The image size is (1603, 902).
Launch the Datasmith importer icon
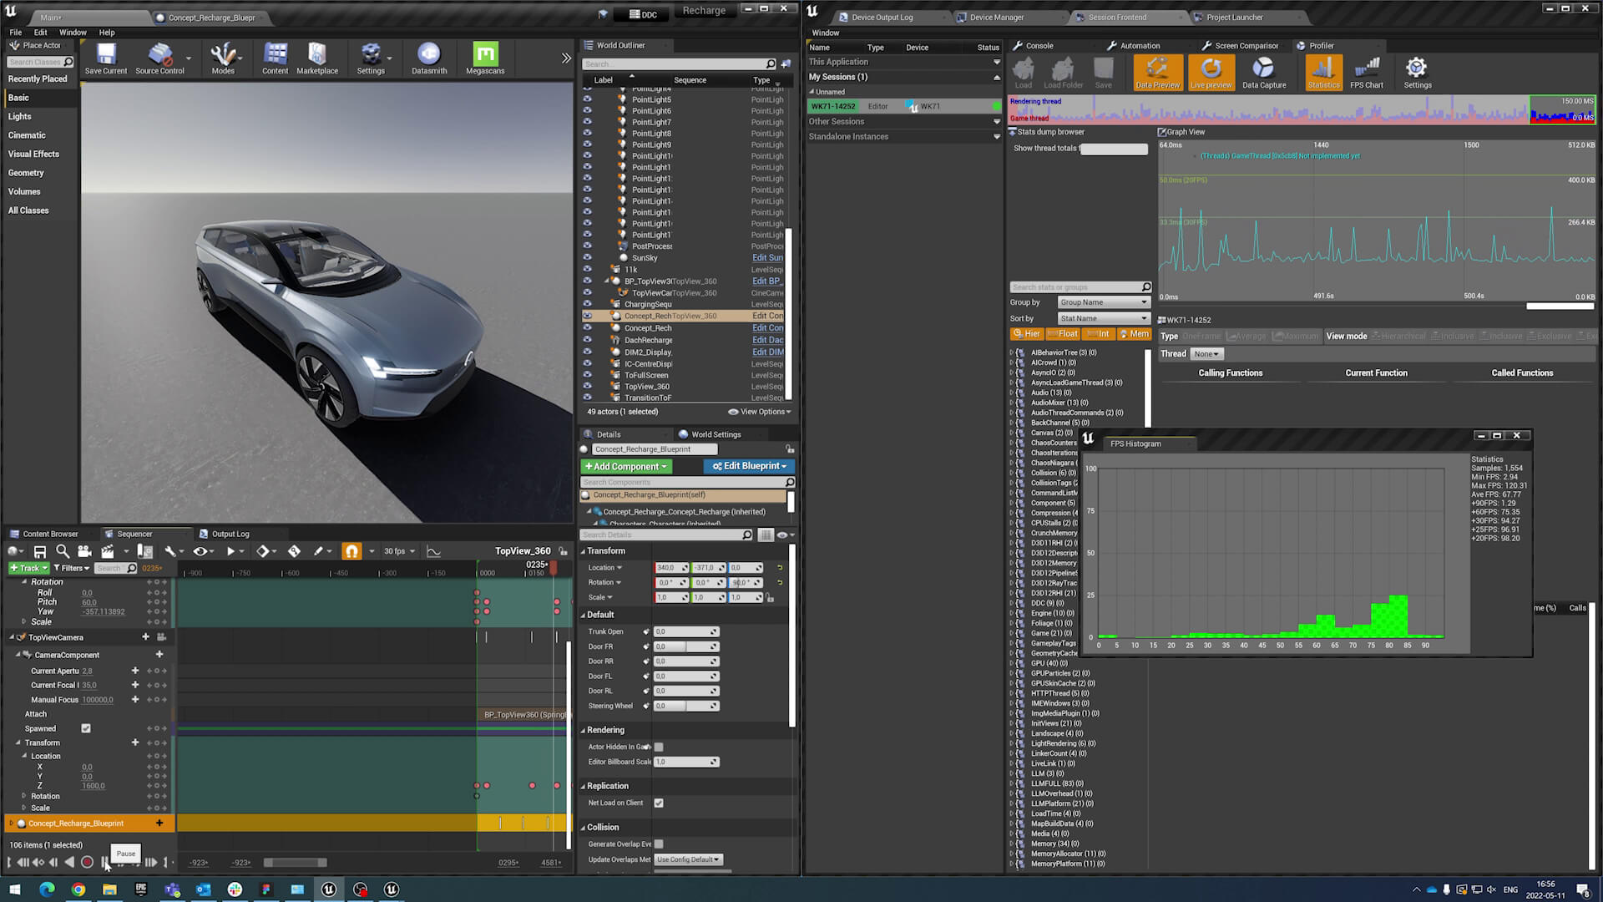[428, 55]
